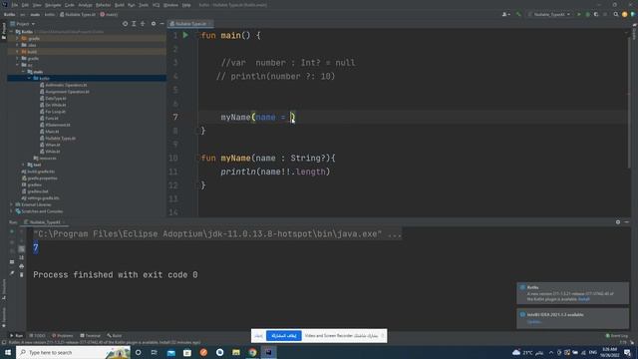The height and width of the screenshot is (359, 638).
Task: Open Arithmetic Operators file in project tree
Action: click(64, 85)
